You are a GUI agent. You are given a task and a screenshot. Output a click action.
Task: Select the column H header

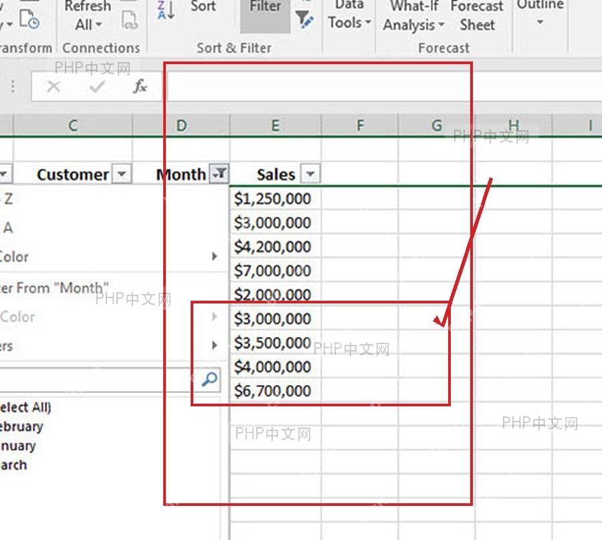click(513, 125)
